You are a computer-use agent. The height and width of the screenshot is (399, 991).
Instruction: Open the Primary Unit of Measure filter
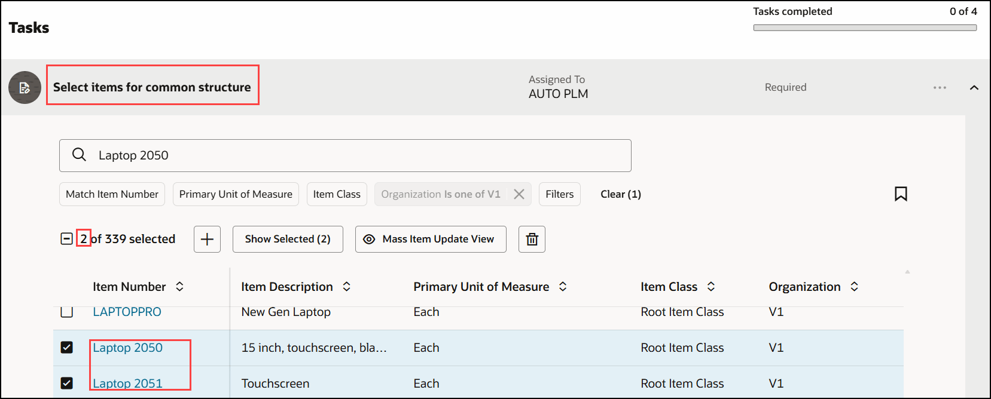click(236, 194)
